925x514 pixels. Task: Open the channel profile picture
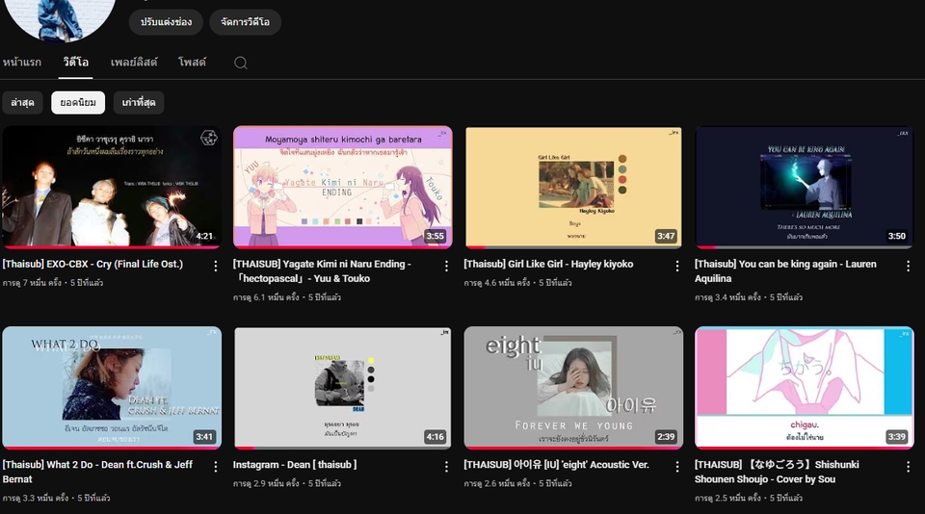59,17
